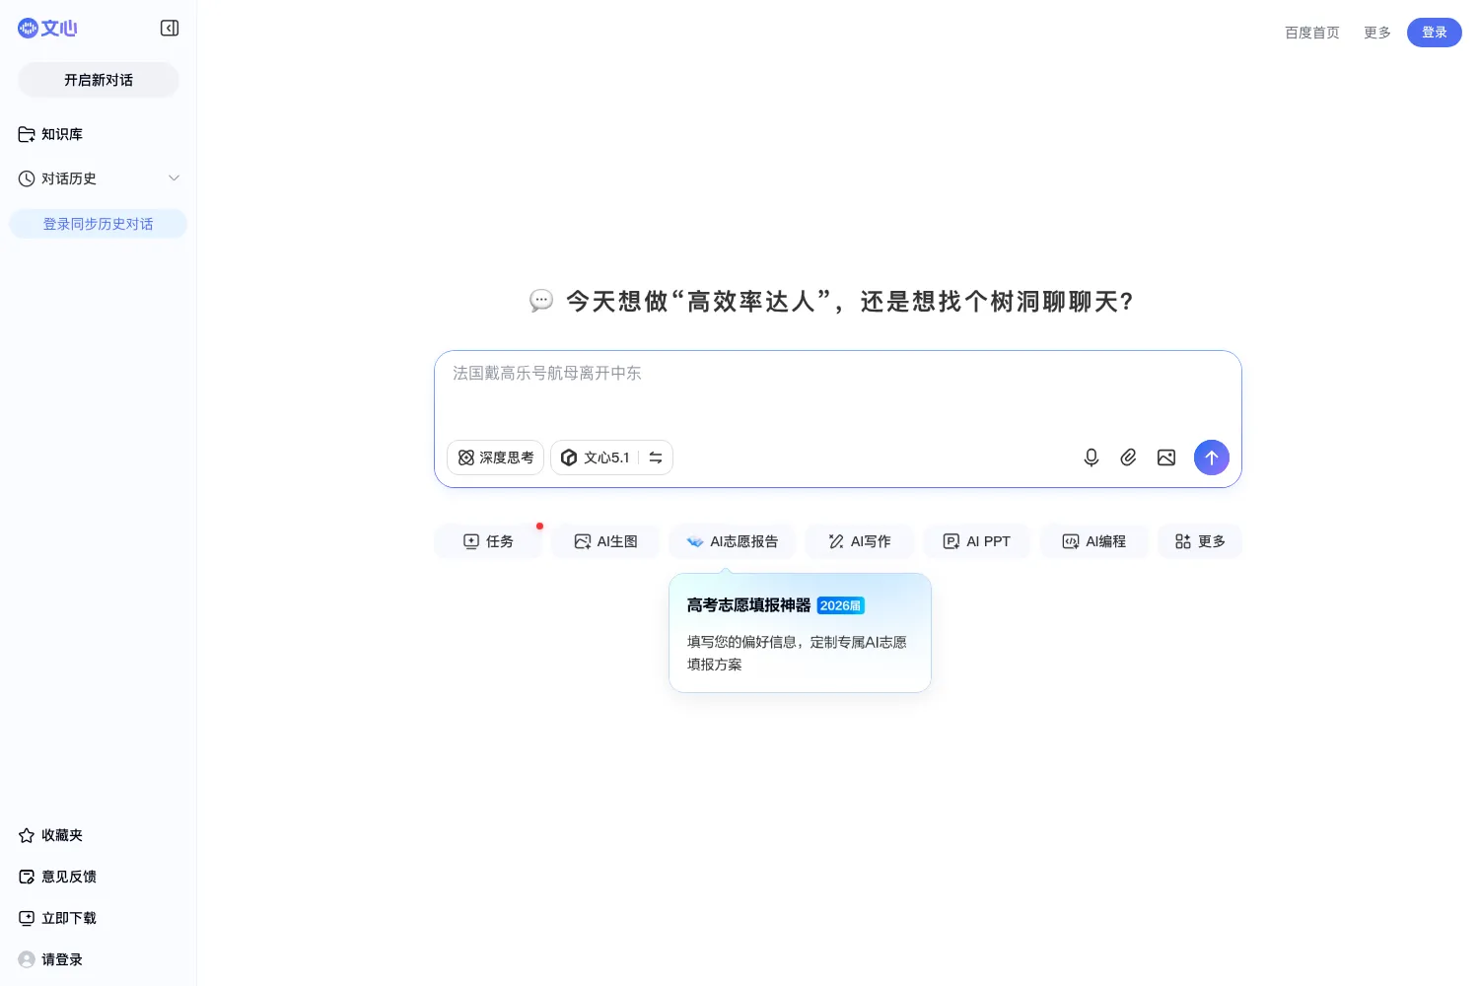Send the message with arrow button
Screen dimensions: 1479x986
pos(1212,458)
